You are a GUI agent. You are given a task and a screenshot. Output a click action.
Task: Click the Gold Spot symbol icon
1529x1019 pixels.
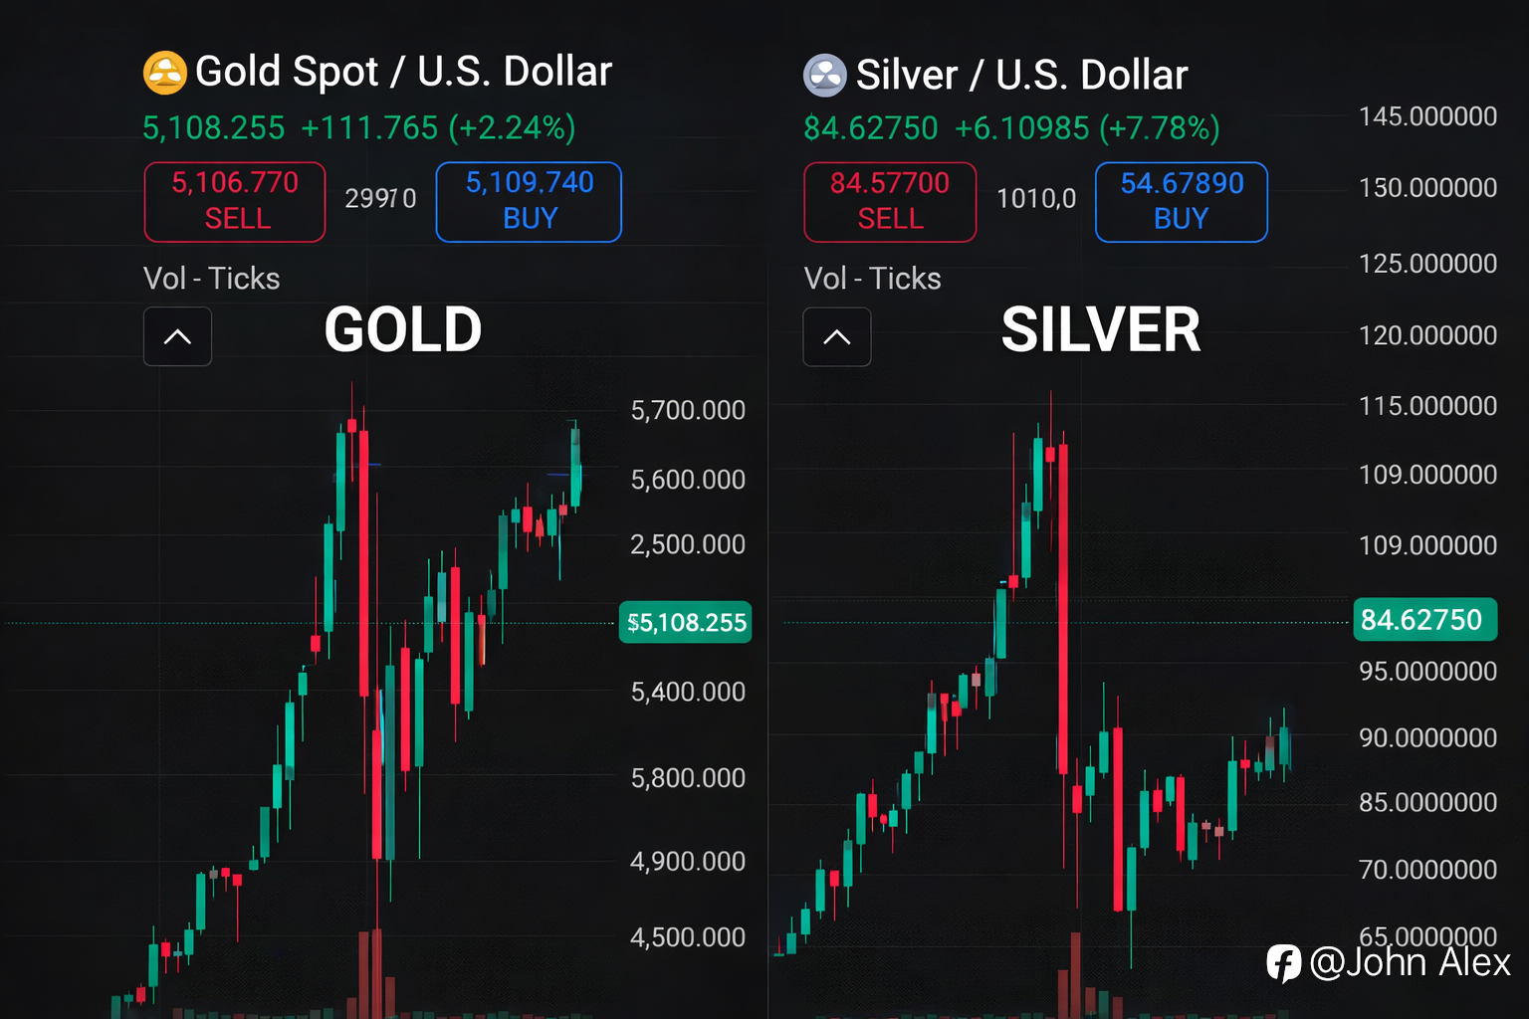point(165,73)
